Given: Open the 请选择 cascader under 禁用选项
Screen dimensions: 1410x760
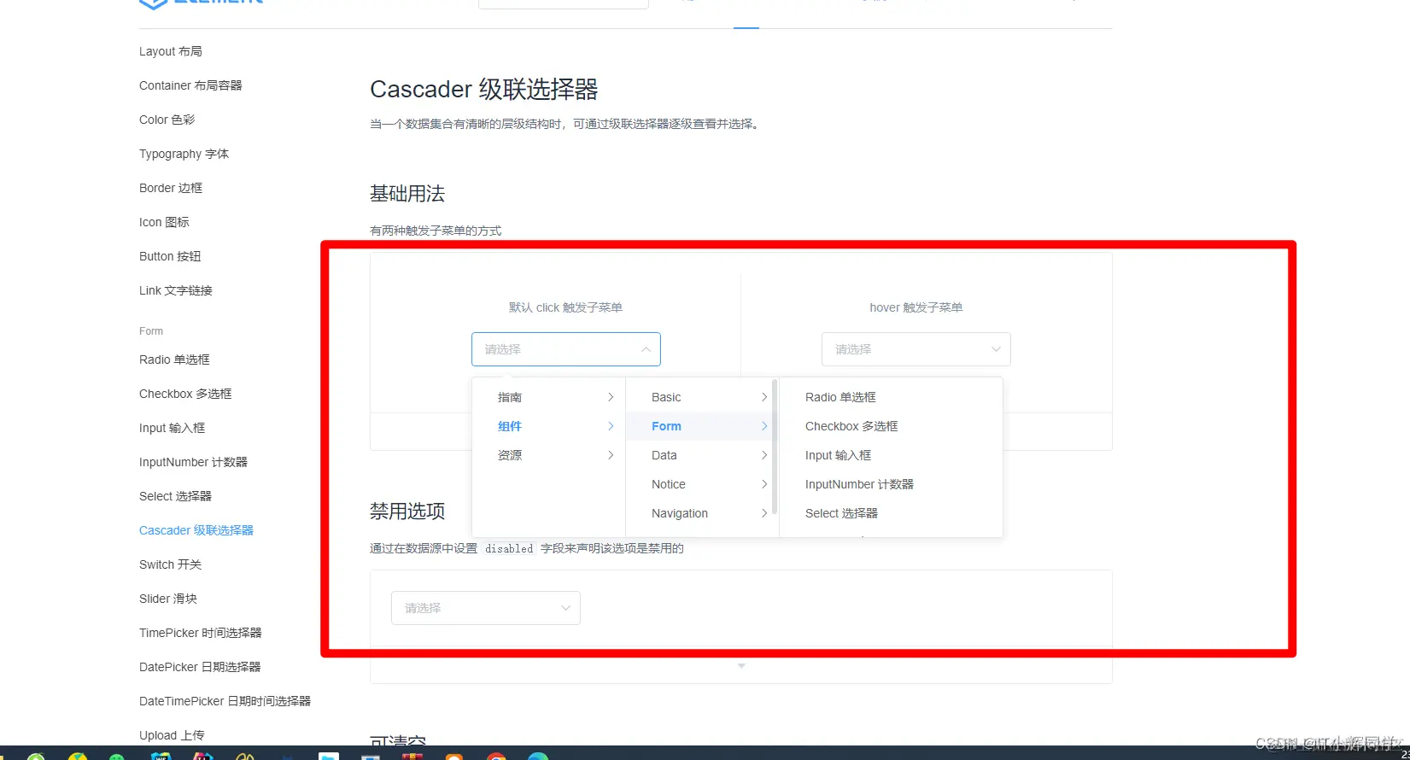Looking at the screenshot, I should (x=486, y=608).
